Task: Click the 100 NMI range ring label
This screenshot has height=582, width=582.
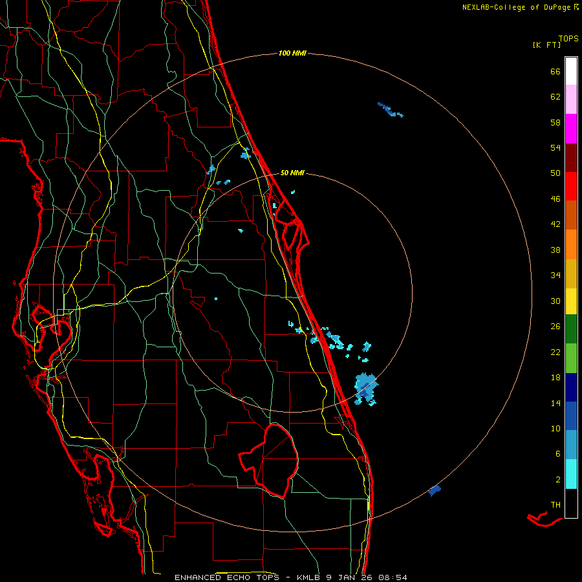Action: pos(292,53)
